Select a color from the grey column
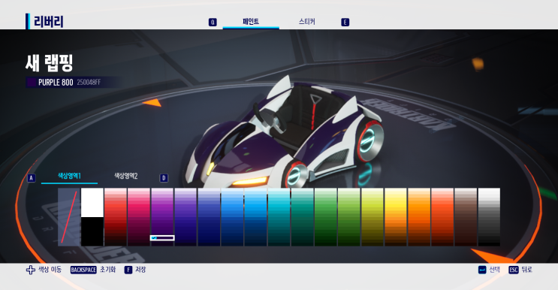The image size is (558, 290). point(489,217)
